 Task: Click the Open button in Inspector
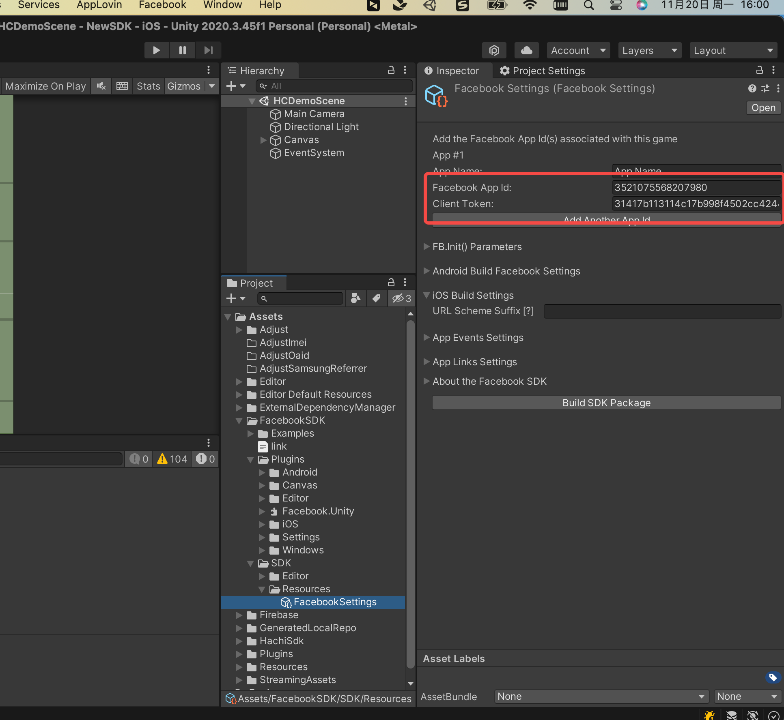(x=763, y=108)
